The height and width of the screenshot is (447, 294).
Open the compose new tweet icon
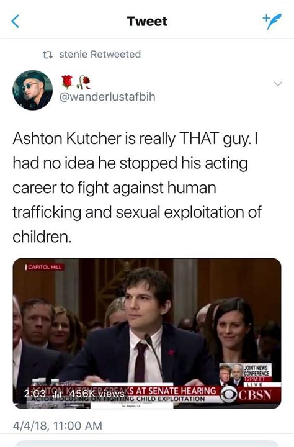point(272,21)
